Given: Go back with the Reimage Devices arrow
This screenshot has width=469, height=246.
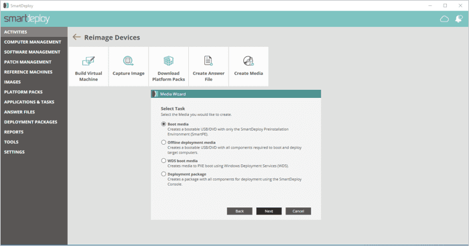Looking at the screenshot, I should click(76, 37).
